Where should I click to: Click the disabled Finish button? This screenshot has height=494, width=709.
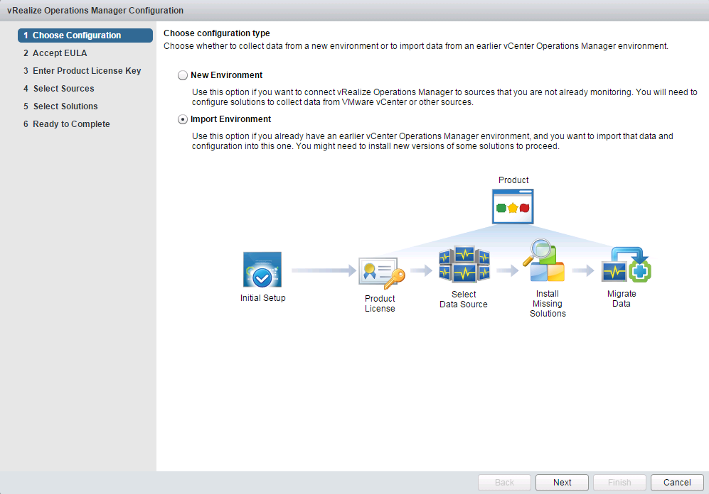point(619,482)
